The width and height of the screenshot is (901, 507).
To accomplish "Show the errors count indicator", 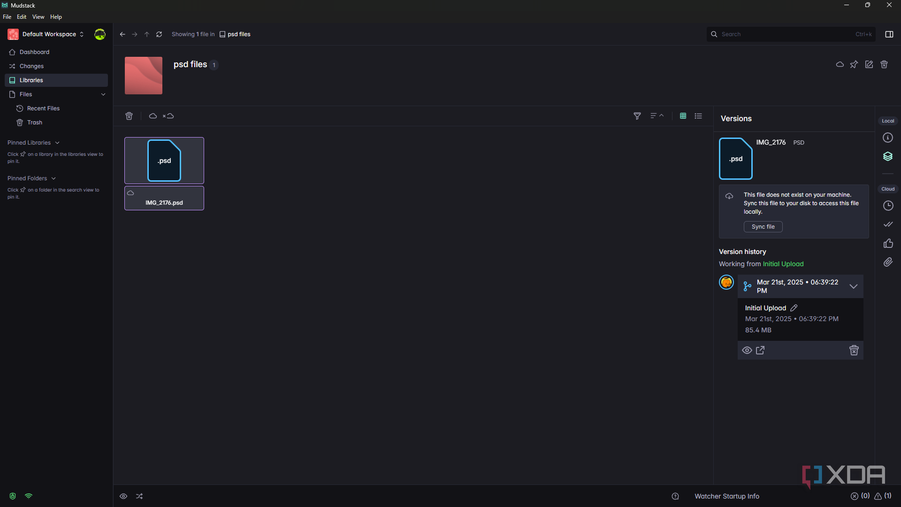I will coord(860,496).
